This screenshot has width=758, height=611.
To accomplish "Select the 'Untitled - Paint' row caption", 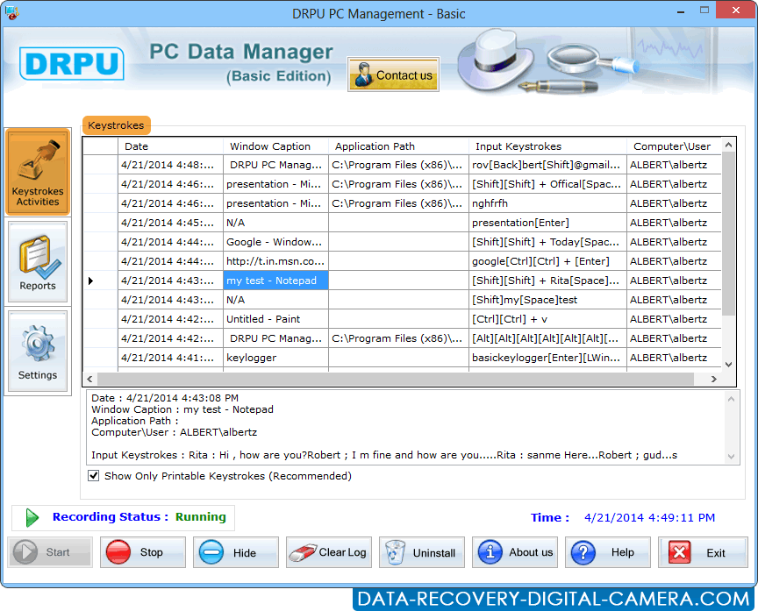I will 275,319.
